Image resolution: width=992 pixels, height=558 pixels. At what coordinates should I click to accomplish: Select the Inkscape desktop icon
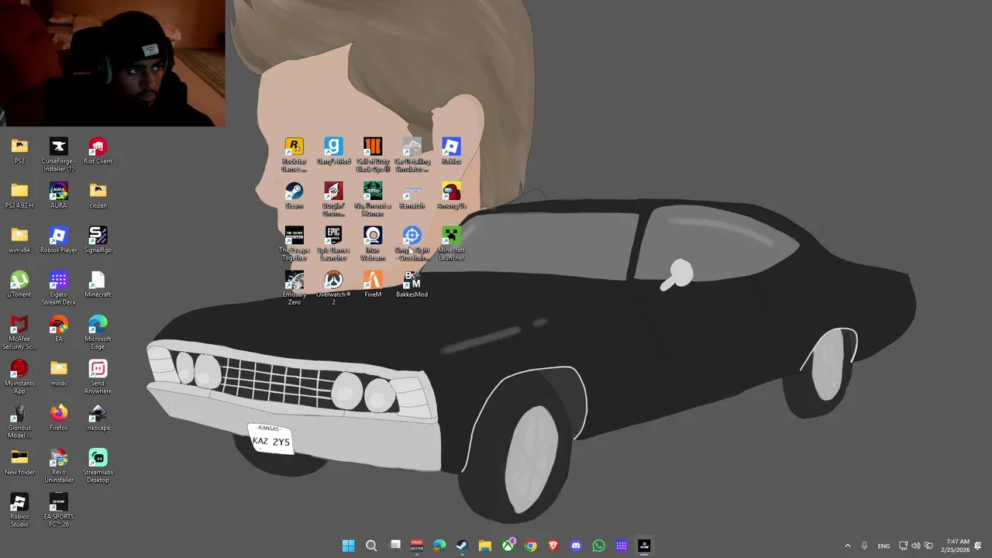pyautogui.click(x=98, y=416)
